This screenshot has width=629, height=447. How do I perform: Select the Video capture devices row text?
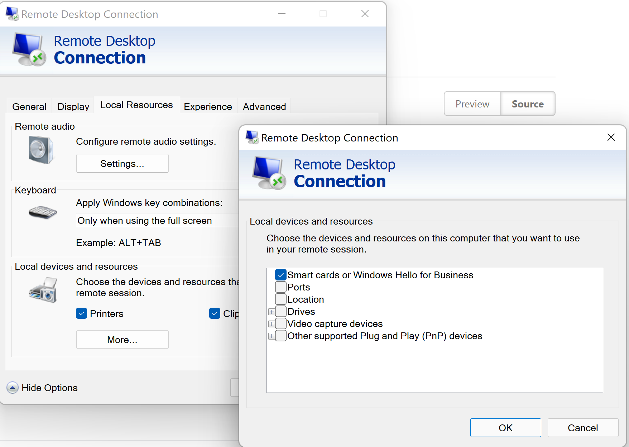(x=335, y=323)
